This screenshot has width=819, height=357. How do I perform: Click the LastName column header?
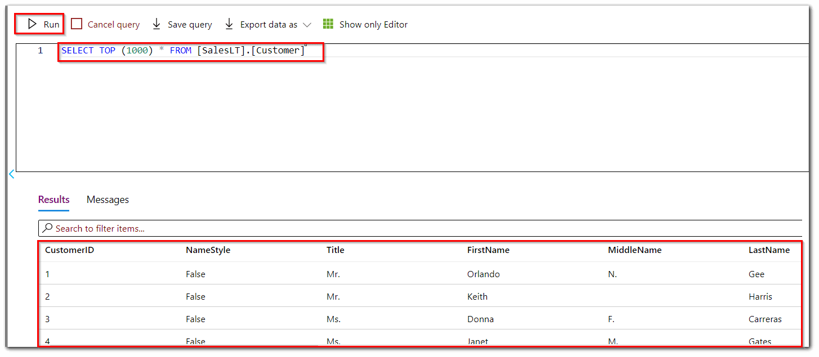(769, 250)
